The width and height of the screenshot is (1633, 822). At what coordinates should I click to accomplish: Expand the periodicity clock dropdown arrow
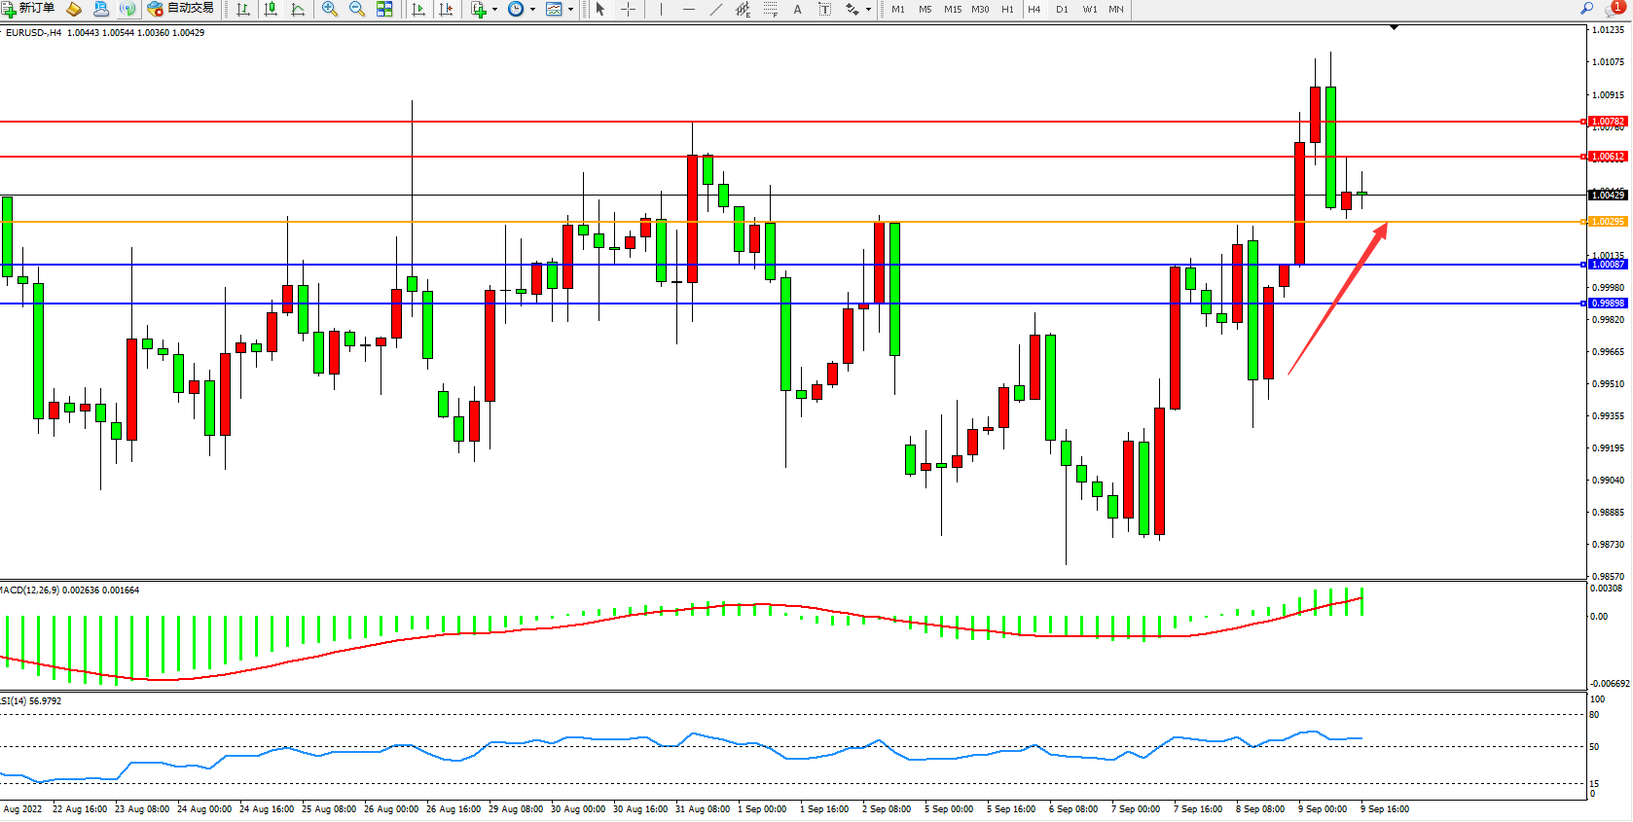(x=532, y=10)
